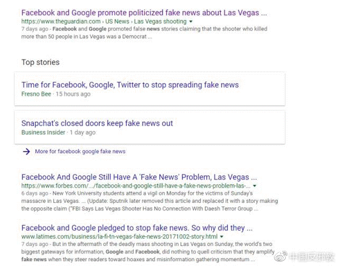The height and width of the screenshot is (266, 338).
Task: Open the forbes.com URL text
Action: (136, 186)
